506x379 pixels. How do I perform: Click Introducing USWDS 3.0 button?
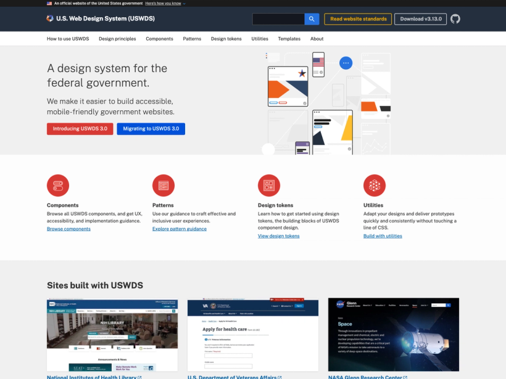click(x=80, y=129)
